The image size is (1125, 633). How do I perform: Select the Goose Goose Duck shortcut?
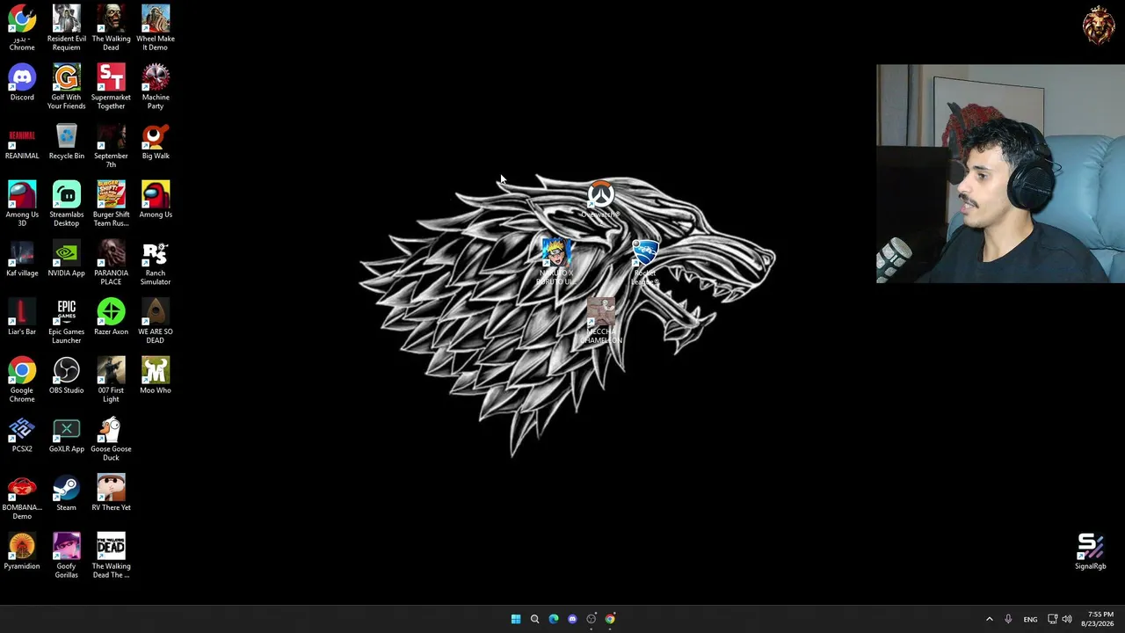click(111, 438)
